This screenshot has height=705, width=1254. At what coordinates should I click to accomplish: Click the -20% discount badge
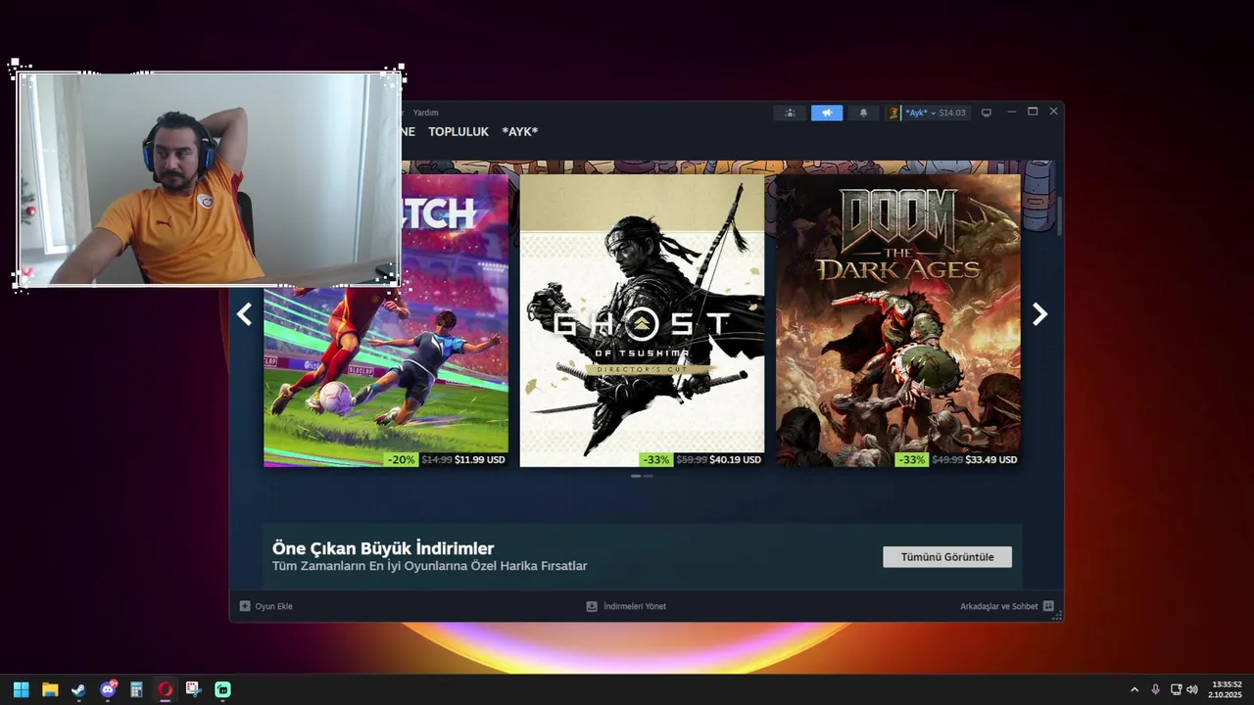tap(401, 459)
